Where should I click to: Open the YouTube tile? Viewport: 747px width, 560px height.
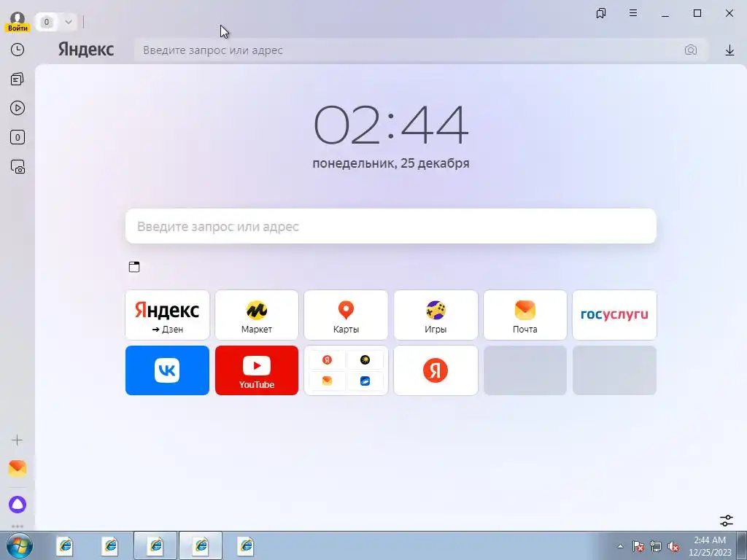click(257, 370)
